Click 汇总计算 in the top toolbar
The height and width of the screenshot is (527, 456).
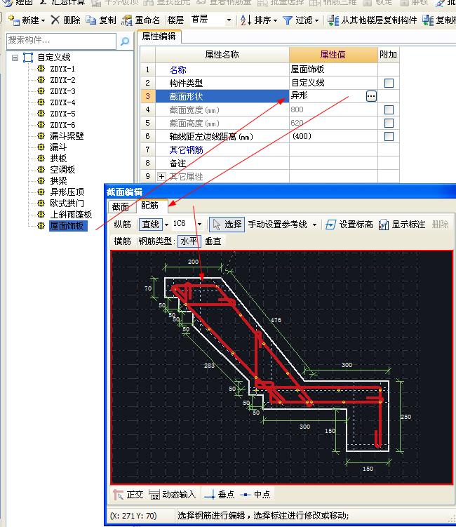(62, 3)
